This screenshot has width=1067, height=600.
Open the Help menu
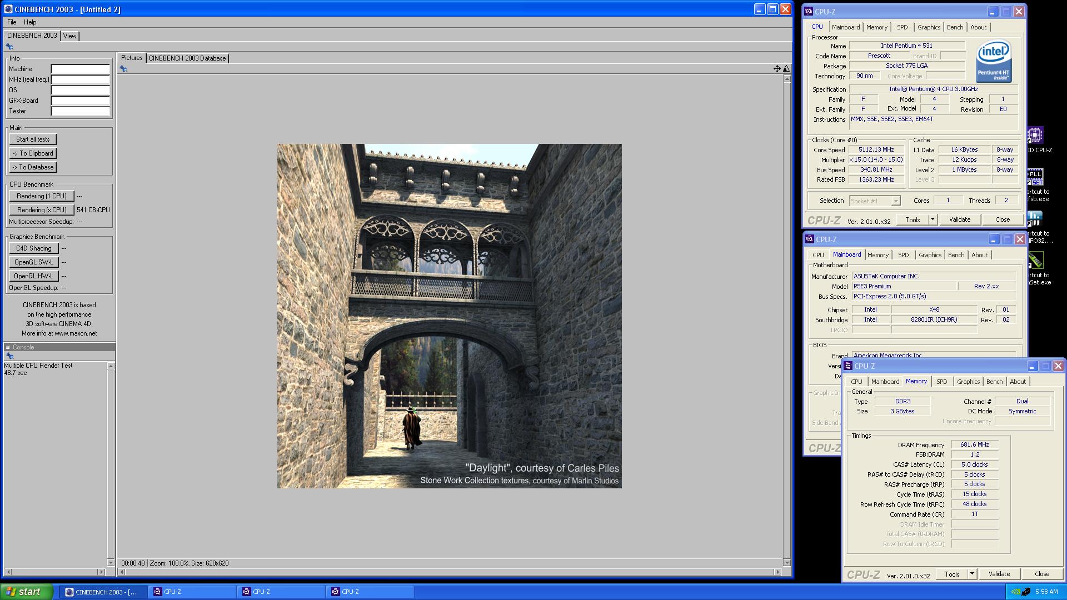tap(30, 22)
